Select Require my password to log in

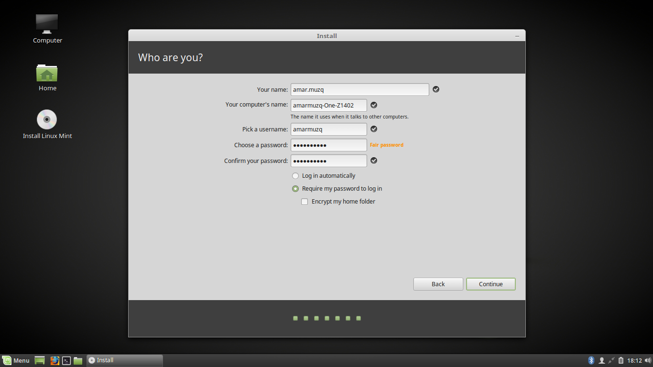click(295, 189)
